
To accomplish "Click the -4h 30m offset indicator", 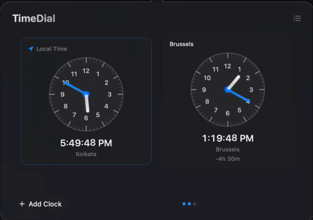I will [x=228, y=159].
